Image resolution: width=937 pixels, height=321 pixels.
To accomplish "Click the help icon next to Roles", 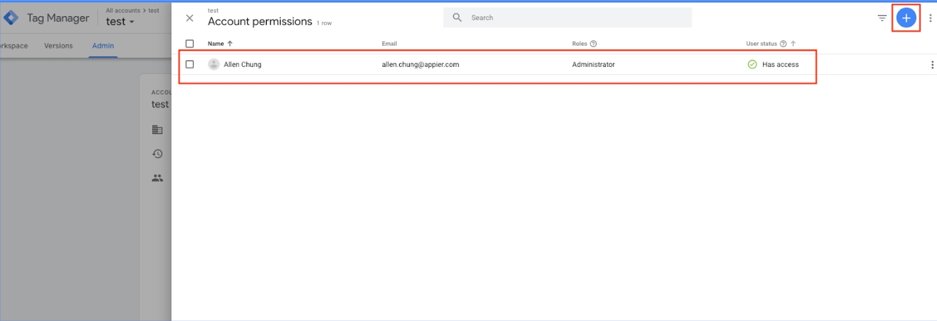I will [593, 44].
